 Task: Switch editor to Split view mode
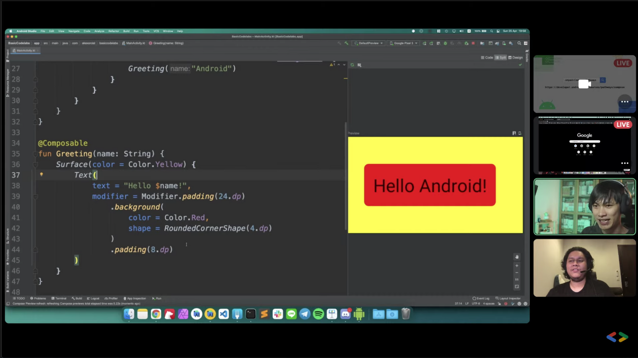tap(500, 58)
